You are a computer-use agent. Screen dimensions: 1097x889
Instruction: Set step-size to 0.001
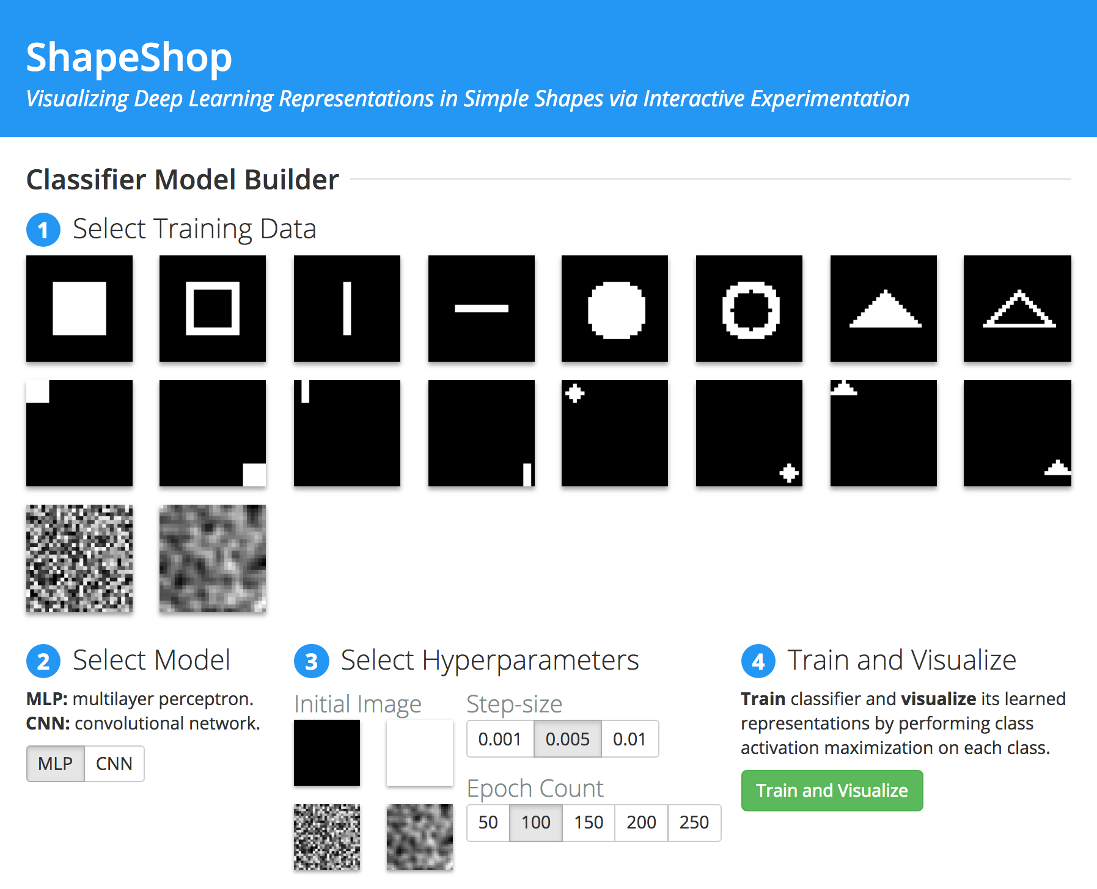click(500, 739)
